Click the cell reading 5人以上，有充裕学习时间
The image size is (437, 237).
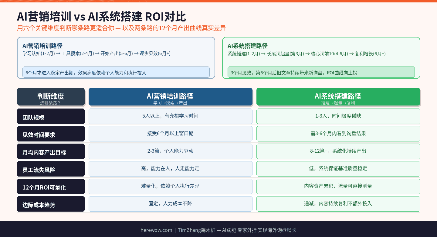point(170,116)
